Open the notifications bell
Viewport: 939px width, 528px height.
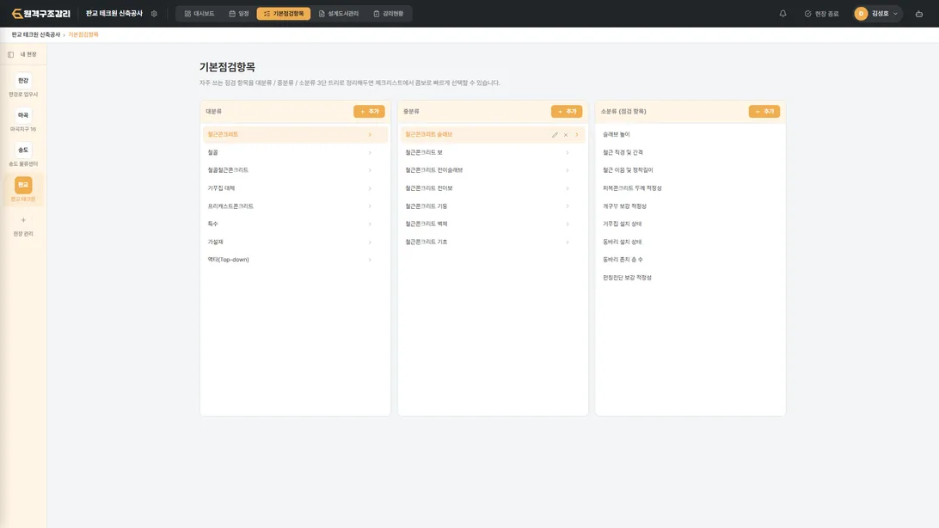click(x=782, y=13)
